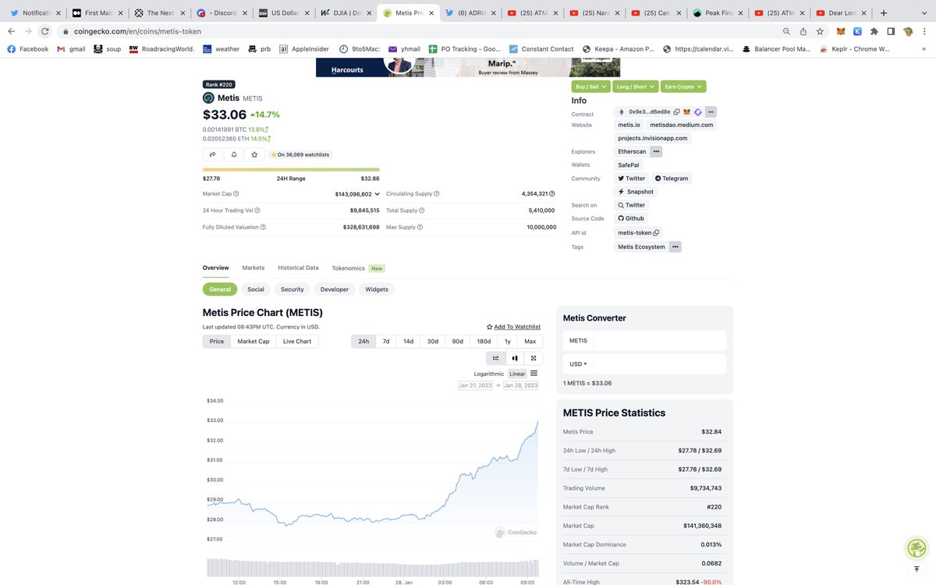Click the Market Cap info question icon
Image resolution: width=936 pixels, height=585 pixels.
click(236, 193)
